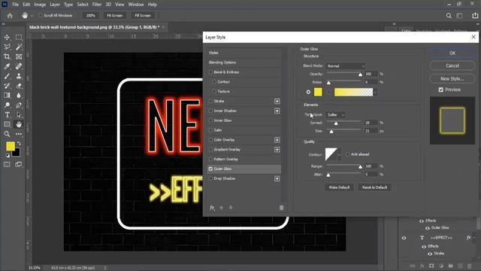Viewport: 481px width, 271px height.
Task: Select the solid color radio for glow
Action: pyautogui.click(x=308, y=92)
